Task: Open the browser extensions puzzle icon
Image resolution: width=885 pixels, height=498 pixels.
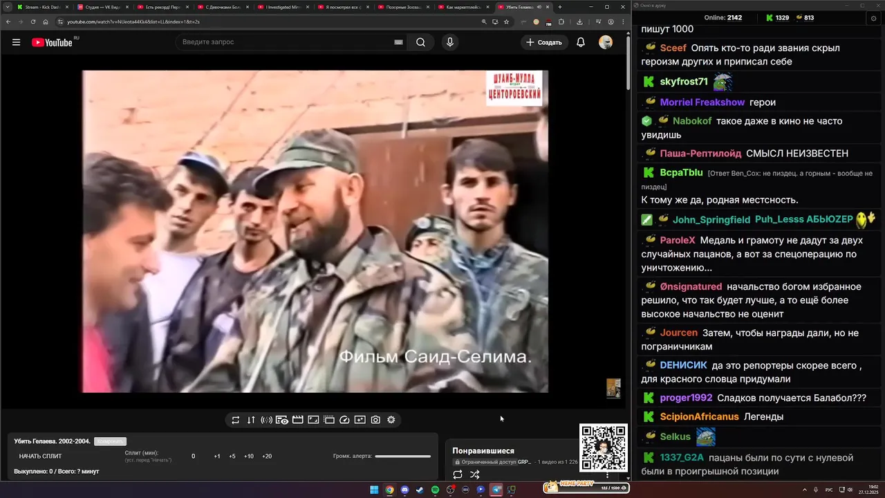Action: click(x=561, y=21)
